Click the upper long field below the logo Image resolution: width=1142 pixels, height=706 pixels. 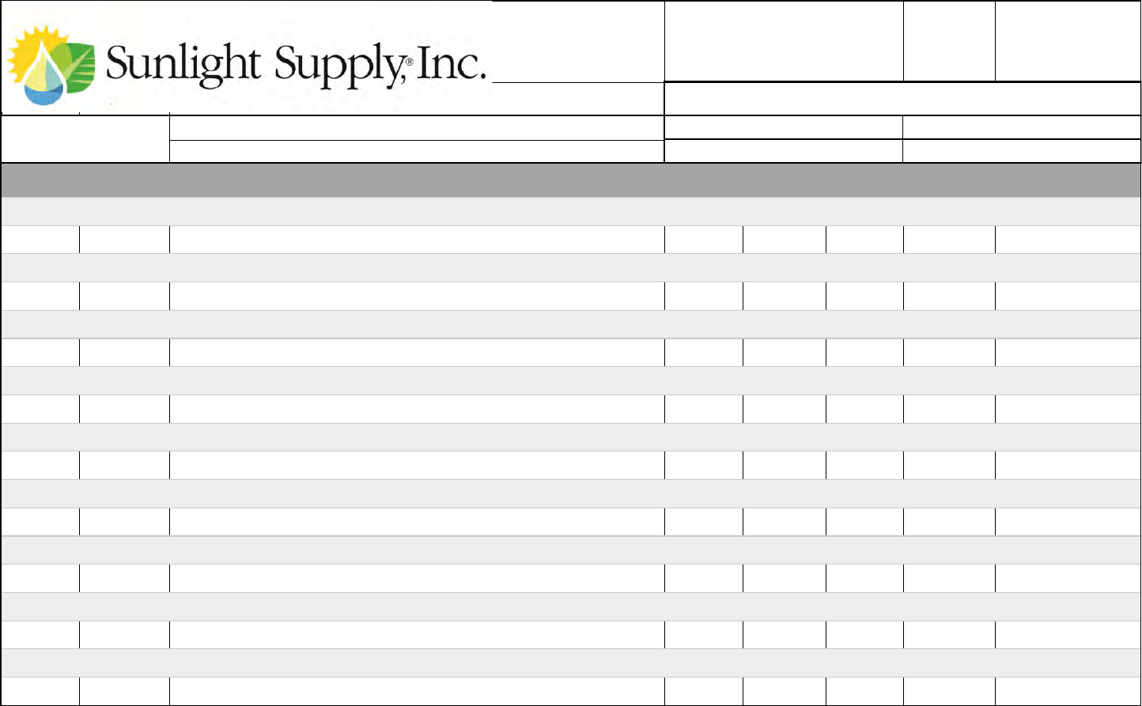416,128
